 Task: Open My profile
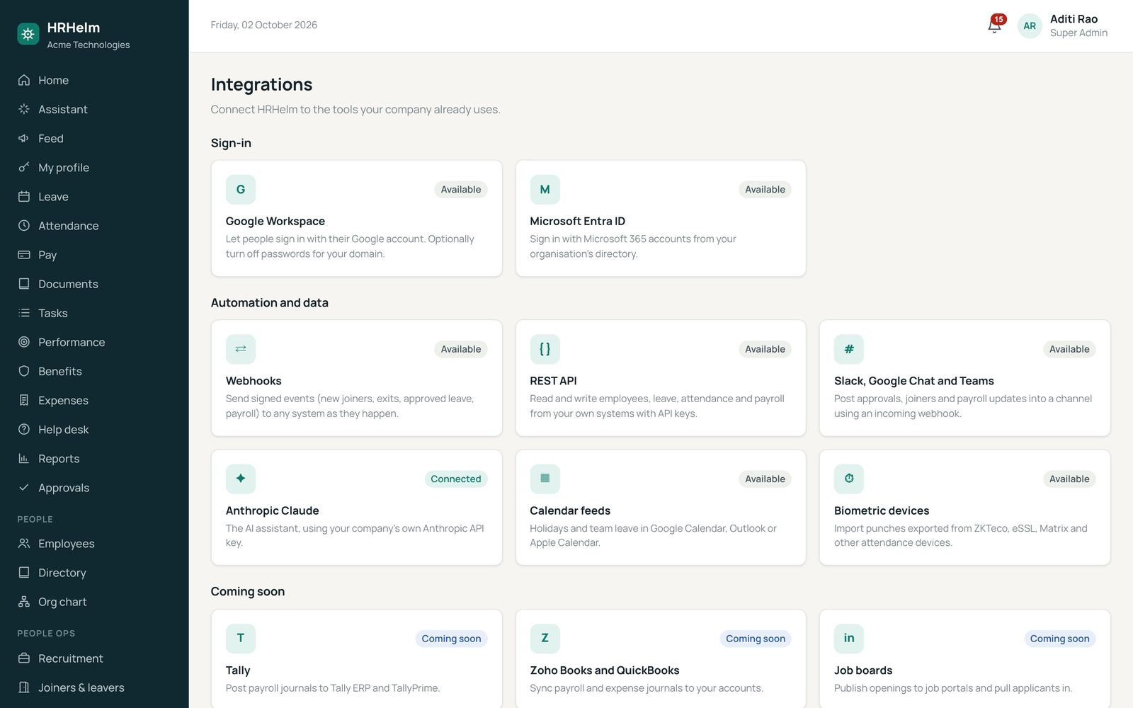[94, 167]
